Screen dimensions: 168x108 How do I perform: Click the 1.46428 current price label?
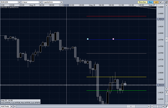[x=160, y=85]
